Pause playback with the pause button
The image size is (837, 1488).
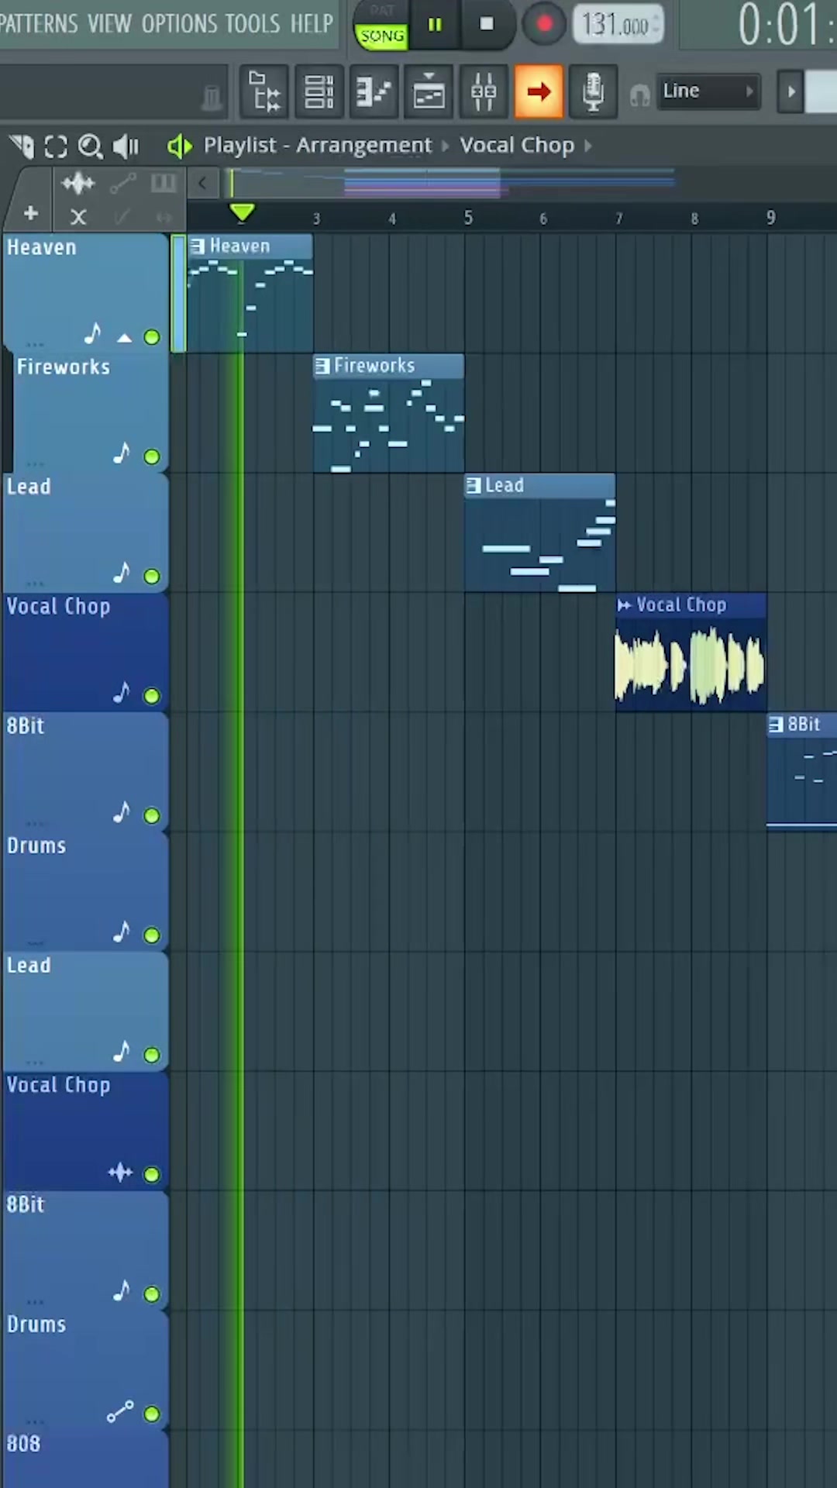point(435,25)
